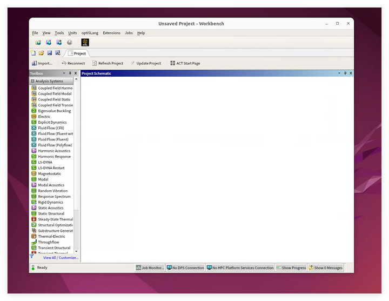Open the Project Schematic dropdown arrow
389x301 pixels.
click(x=339, y=73)
